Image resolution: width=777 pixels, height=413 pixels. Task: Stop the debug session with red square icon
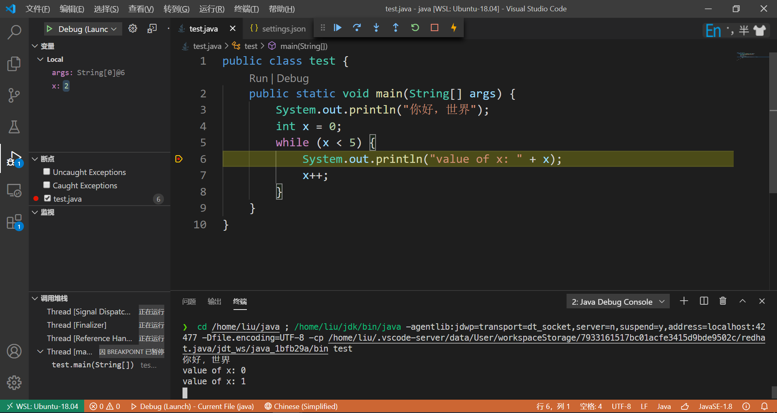point(434,27)
